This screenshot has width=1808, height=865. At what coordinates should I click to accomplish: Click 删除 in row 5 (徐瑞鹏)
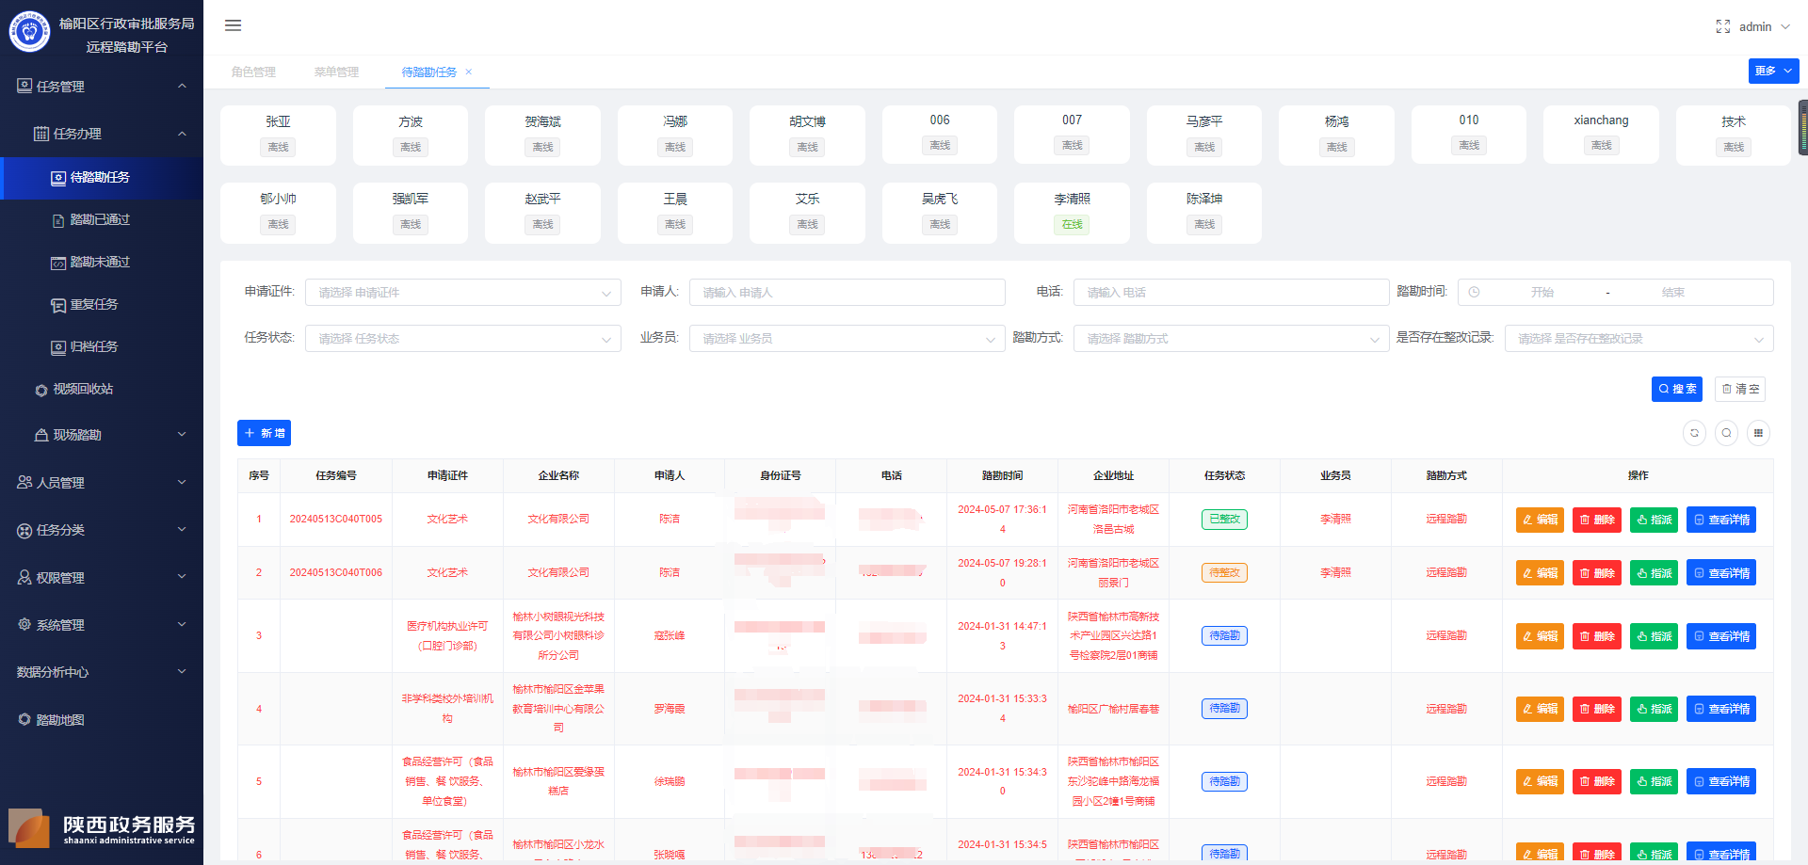pos(1597,781)
